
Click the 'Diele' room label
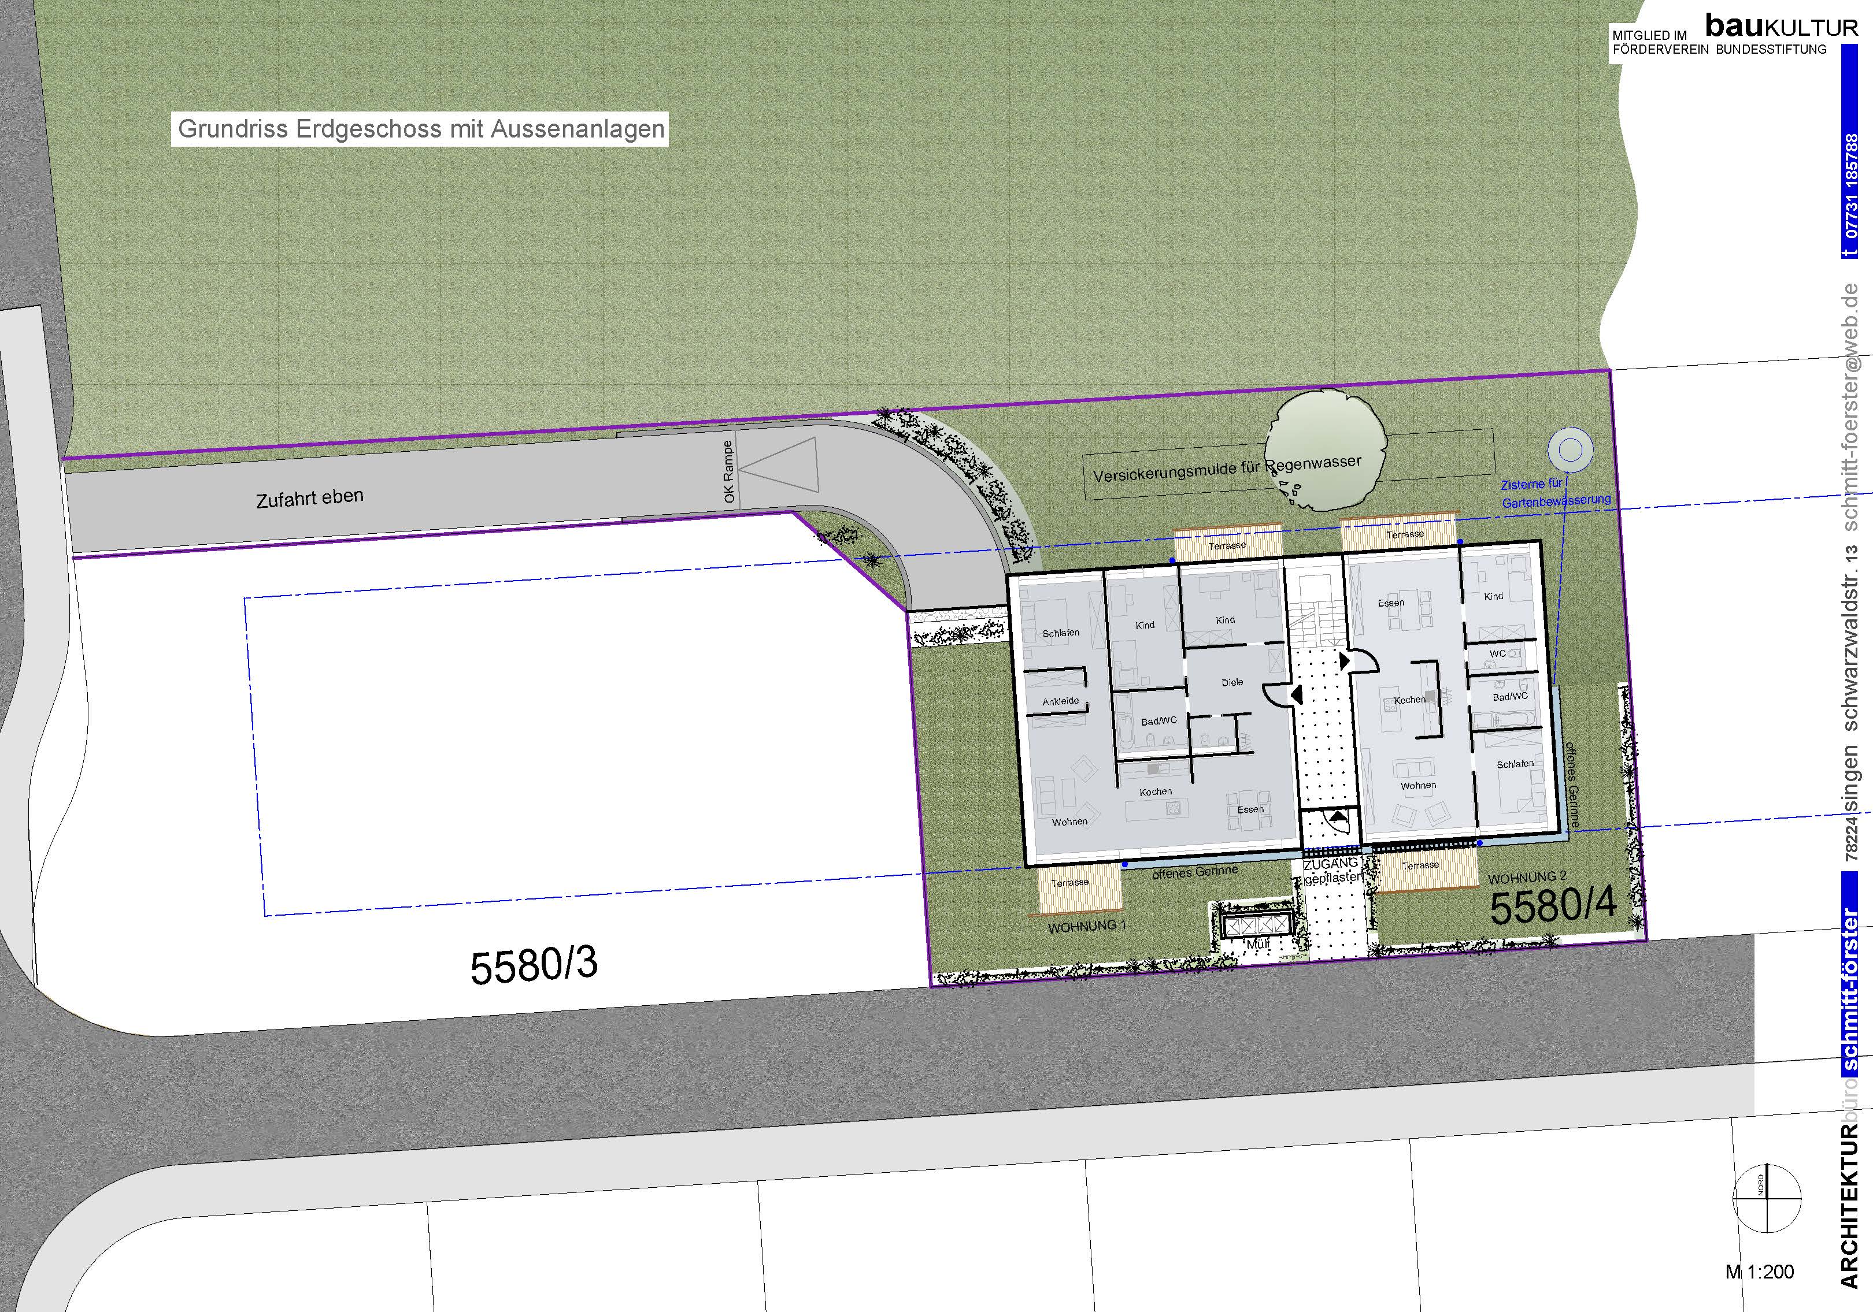(1232, 682)
